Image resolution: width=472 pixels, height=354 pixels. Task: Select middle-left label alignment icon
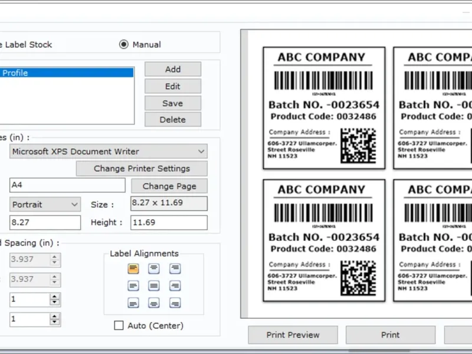coord(133,286)
